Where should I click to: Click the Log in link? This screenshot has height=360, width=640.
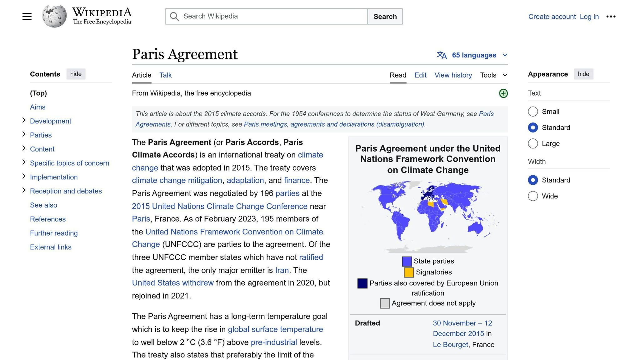click(x=589, y=17)
